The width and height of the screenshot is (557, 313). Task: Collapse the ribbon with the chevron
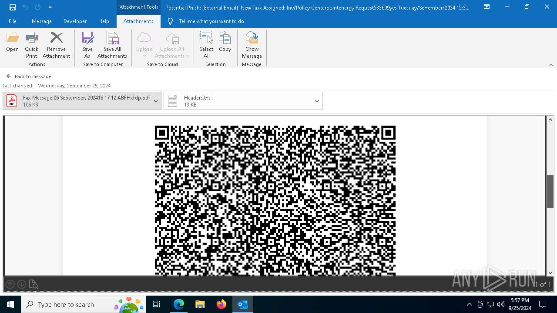[551, 65]
